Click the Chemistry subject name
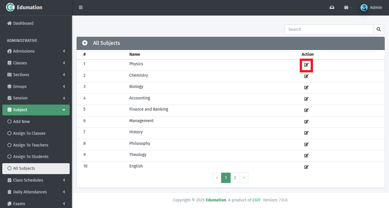Viewport: 389px width, 208px height. 138,75
